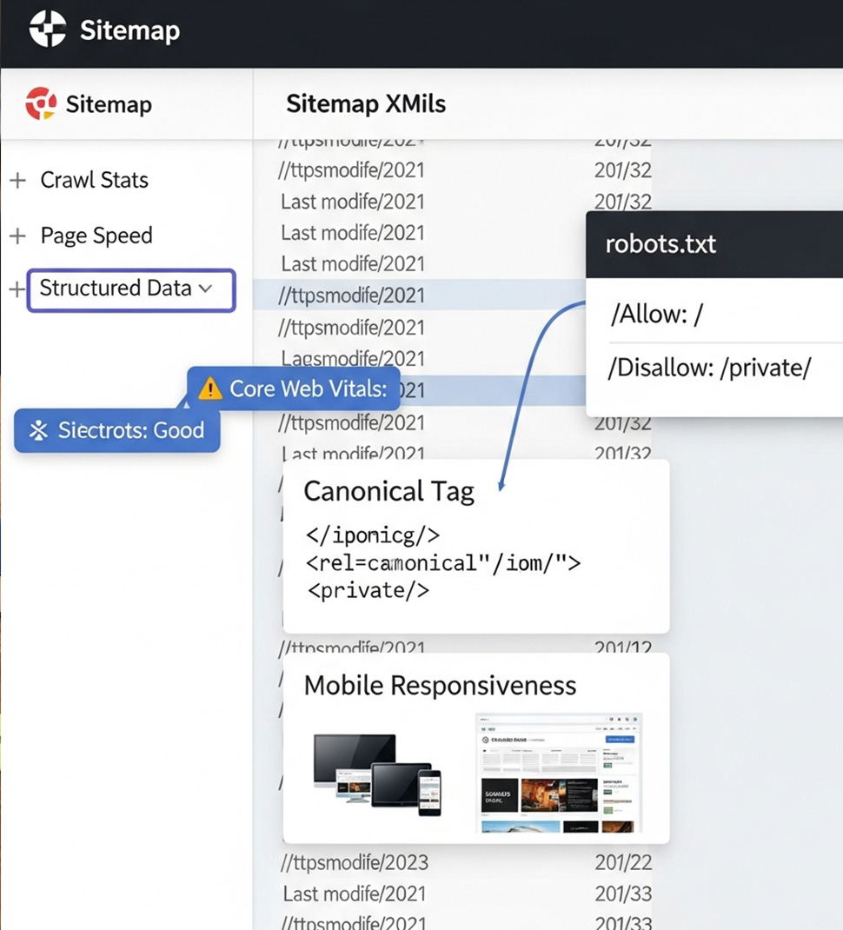Screen dimensions: 843x930
Task: Expand the Crawl Stats plus icon
Action: (x=17, y=181)
